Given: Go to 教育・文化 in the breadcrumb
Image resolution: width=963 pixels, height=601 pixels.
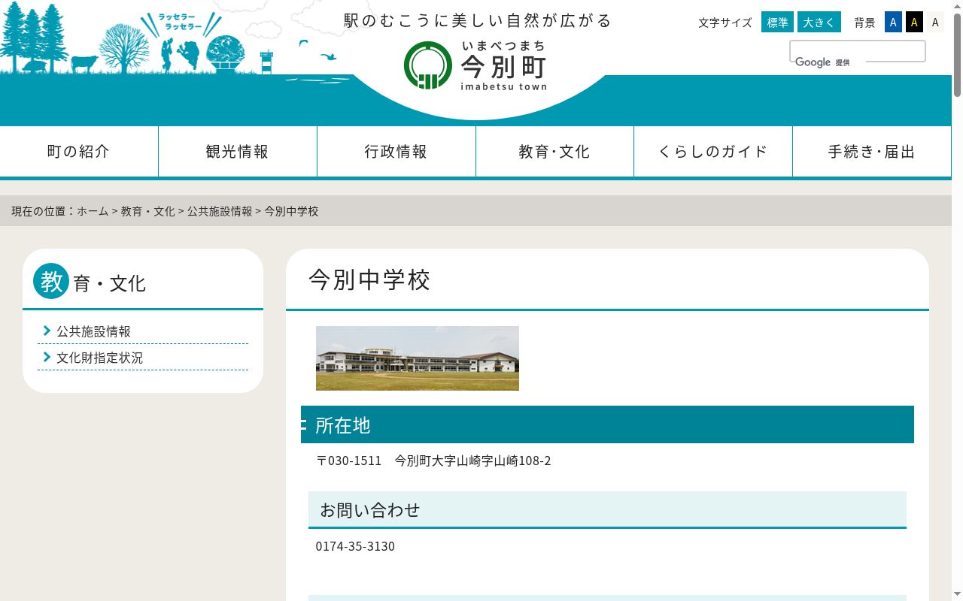Looking at the screenshot, I should pyautogui.click(x=148, y=211).
